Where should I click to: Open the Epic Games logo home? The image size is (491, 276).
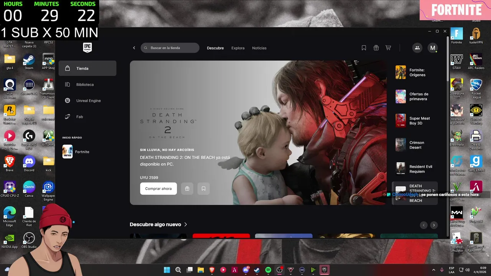coord(87,48)
